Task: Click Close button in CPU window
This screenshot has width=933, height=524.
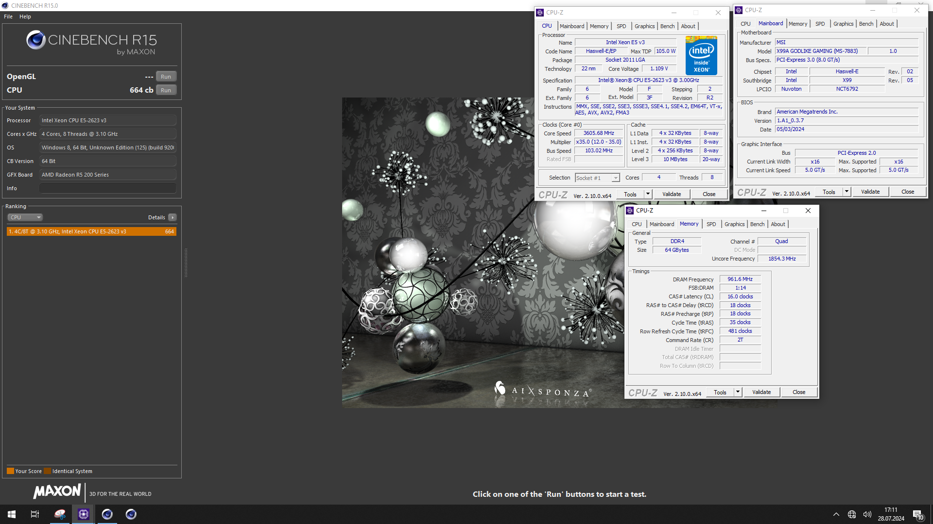Action: pos(709,194)
